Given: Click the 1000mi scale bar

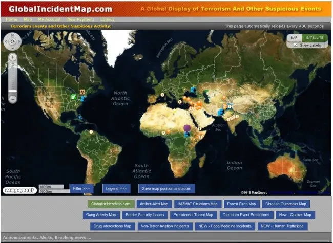Looking at the screenshot, I should [51, 187].
